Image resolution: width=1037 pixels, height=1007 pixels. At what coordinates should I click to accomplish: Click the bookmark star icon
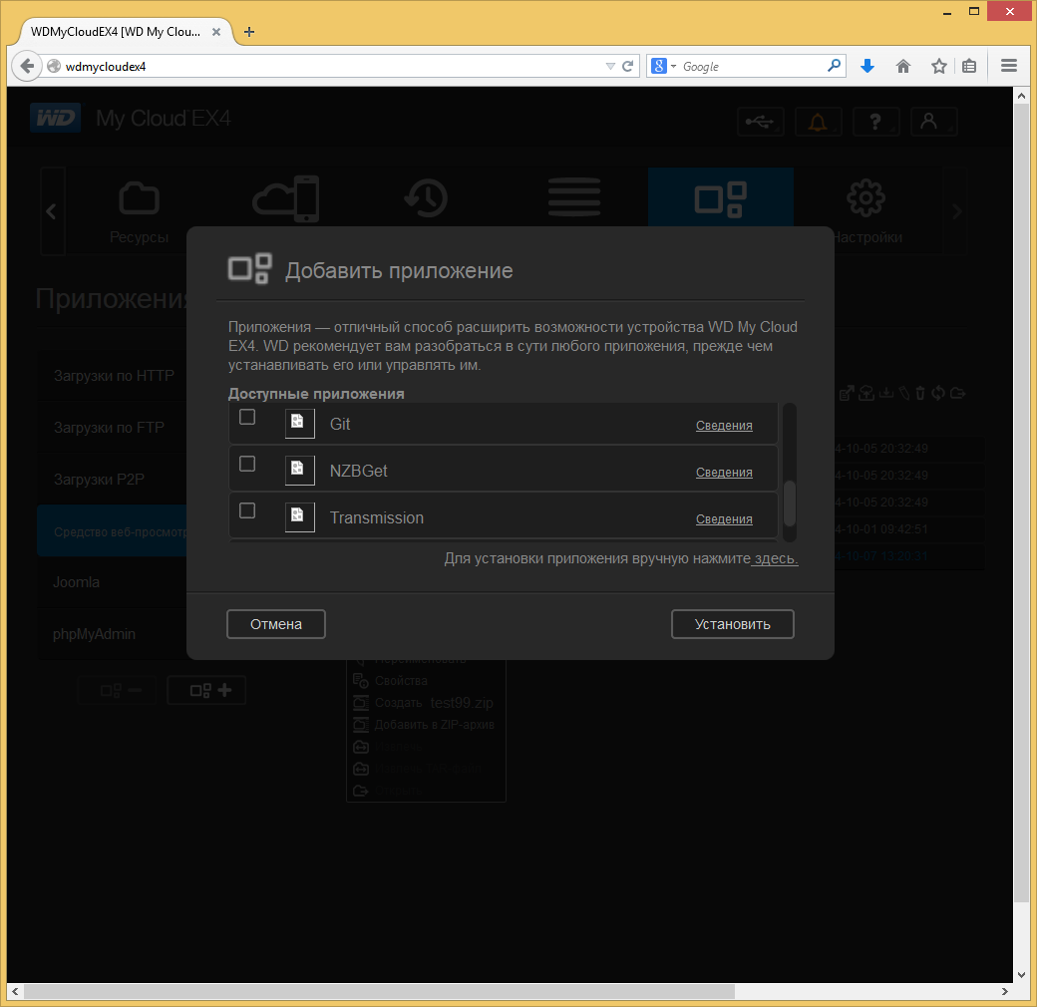[x=939, y=66]
